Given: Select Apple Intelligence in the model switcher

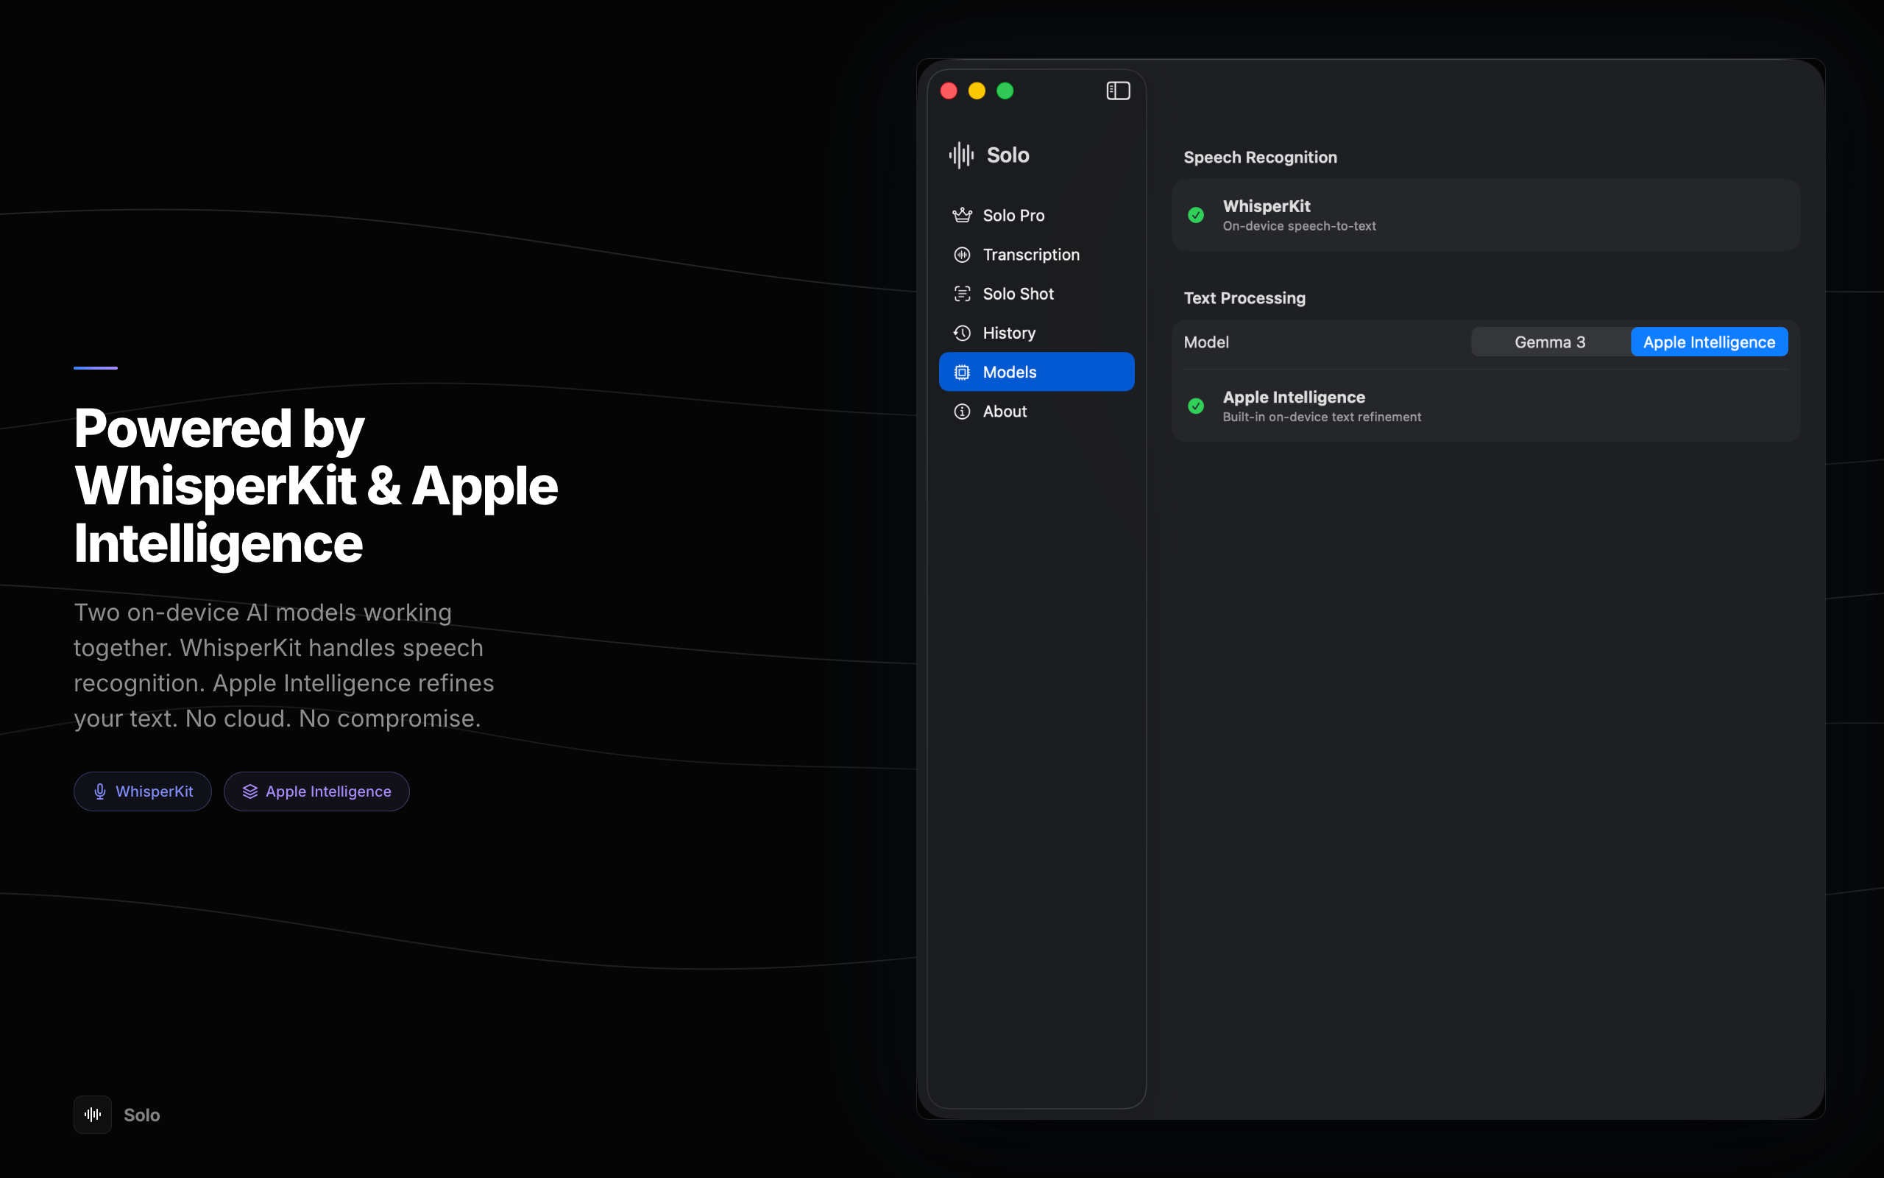Looking at the screenshot, I should (x=1709, y=341).
